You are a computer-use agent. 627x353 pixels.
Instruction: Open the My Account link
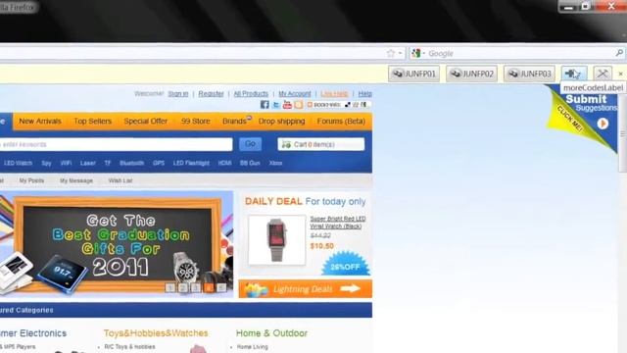click(x=295, y=94)
